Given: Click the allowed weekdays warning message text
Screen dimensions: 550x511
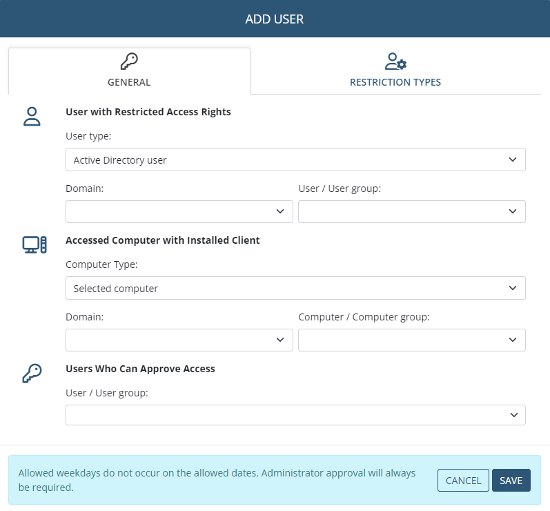Looking at the screenshot, I should [x=217, y=480].
